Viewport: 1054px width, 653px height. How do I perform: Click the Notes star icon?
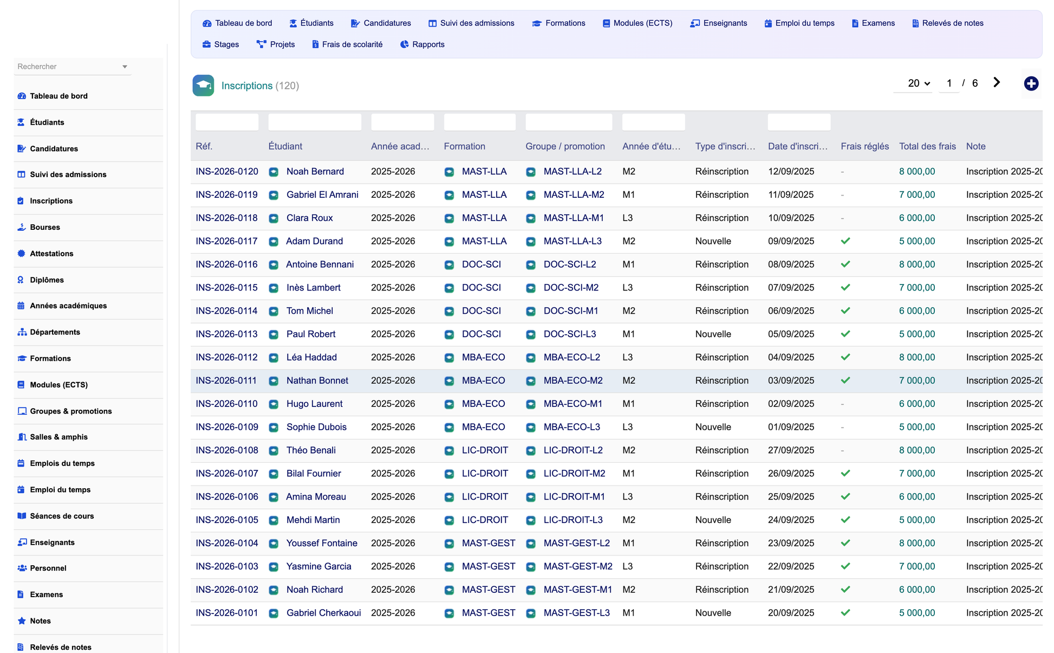coord(22,621)
